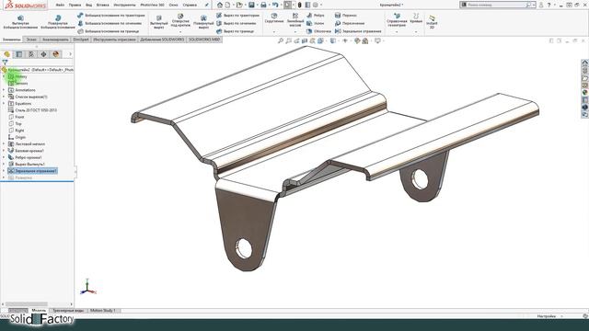
Task: Switch to the Эскиз ribbon tab
Action: pyautogui.click(x=31, y=40)
